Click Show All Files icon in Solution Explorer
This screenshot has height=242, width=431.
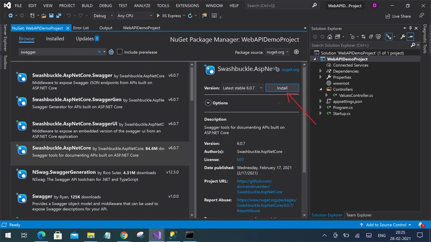[378, 37]
